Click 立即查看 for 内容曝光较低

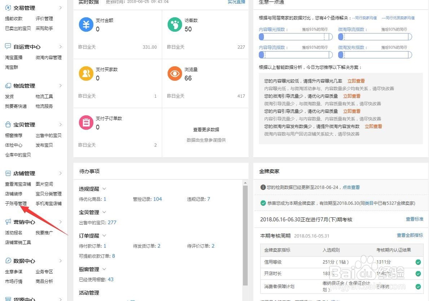coord(356,81)
